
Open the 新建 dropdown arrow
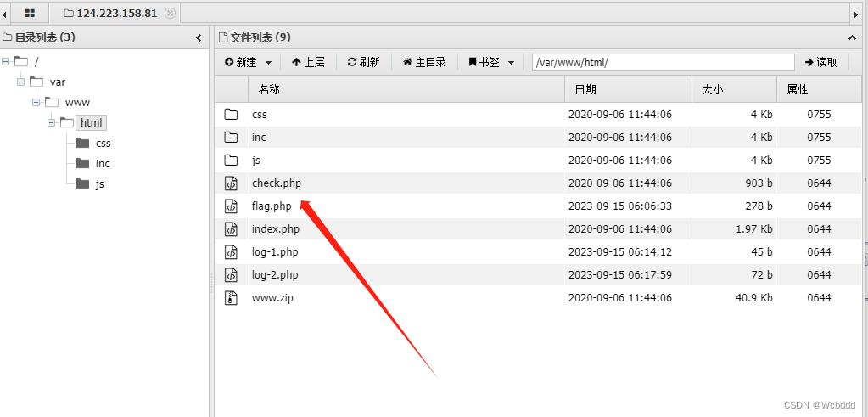268,63
